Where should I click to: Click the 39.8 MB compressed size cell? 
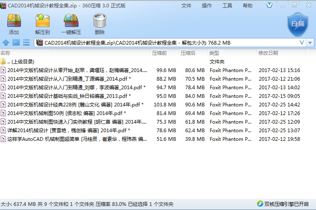tap(195, 139)
